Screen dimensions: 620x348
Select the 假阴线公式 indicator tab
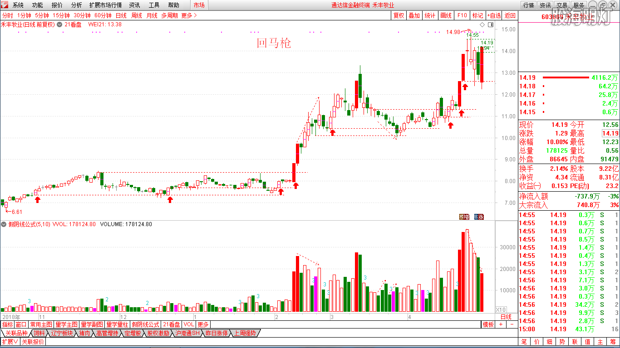[x=146, y=324]
